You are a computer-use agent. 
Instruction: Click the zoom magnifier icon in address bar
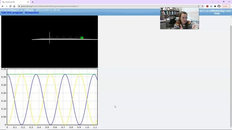(x=199, y=6)
